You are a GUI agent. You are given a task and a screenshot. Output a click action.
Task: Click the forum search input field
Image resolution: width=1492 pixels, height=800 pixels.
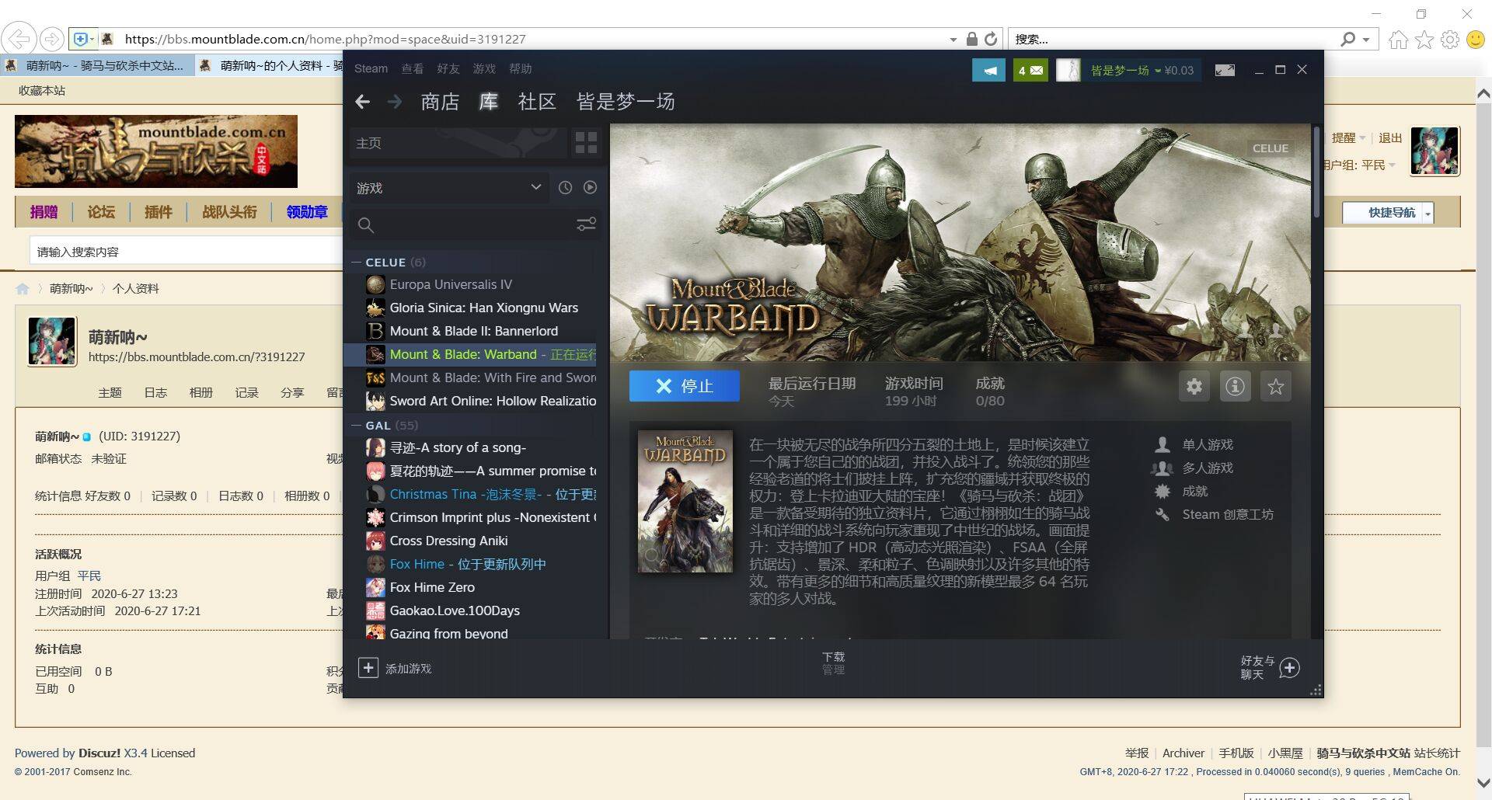186,252
